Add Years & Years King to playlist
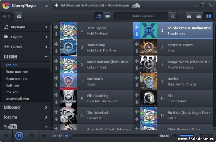This screenshot has height=142, width=216. [137, 44]
